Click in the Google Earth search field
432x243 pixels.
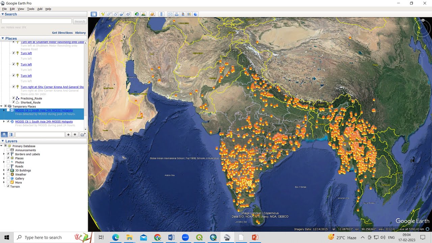tap(36, 21)
